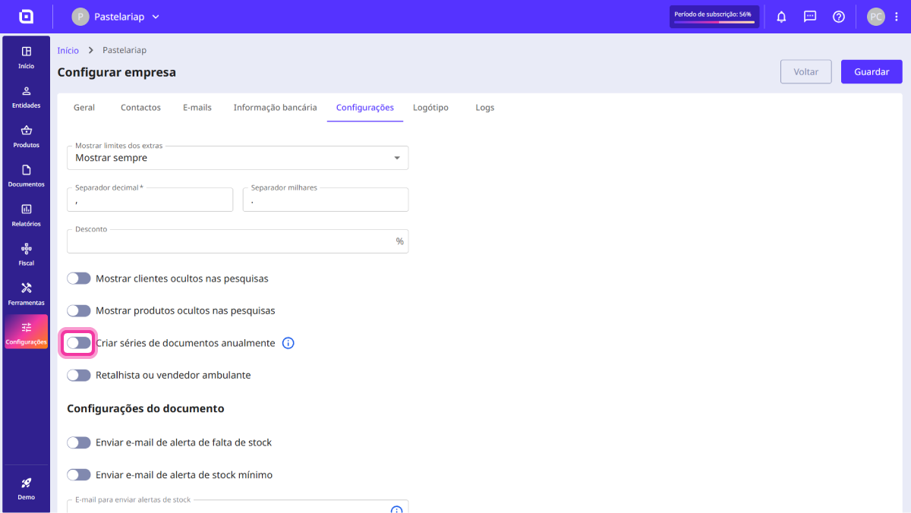Screen dimensions: 911x513
Task: Open Documentos in the sidebar
Action: (27, 175)
